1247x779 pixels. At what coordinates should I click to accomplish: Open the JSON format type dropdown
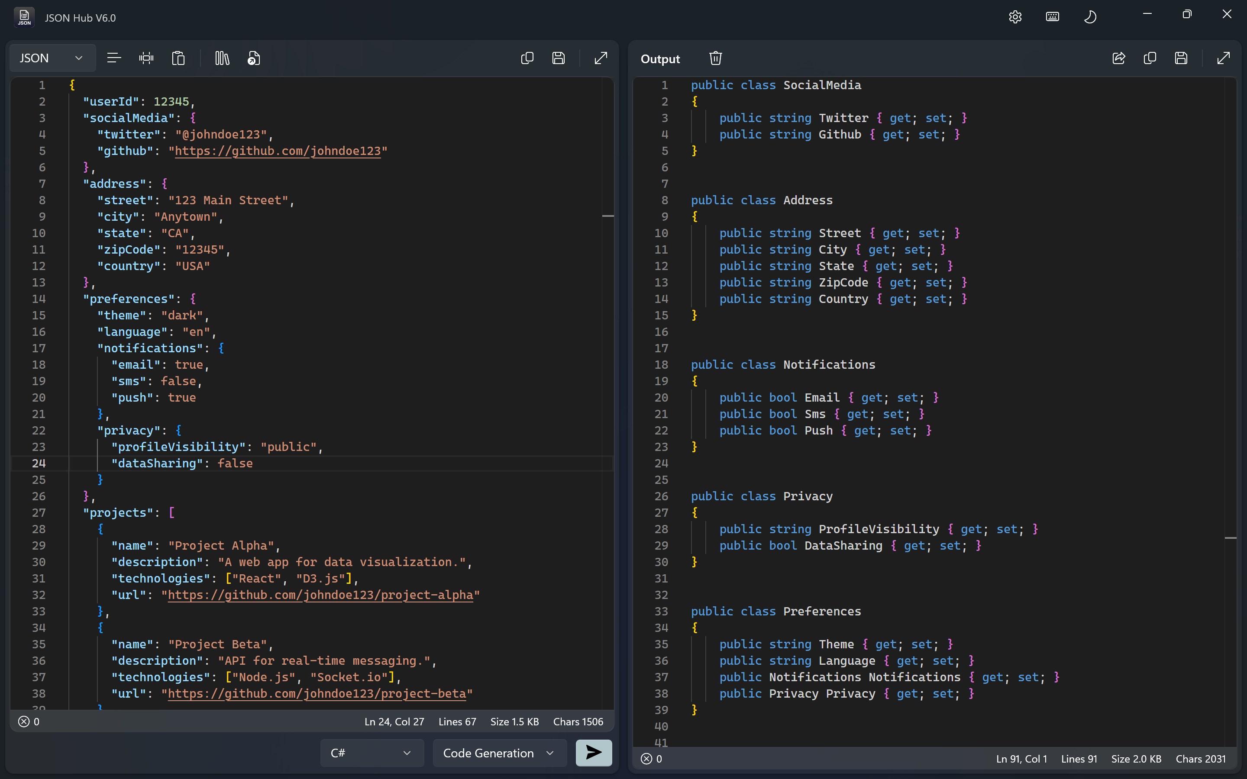(51, 58)
